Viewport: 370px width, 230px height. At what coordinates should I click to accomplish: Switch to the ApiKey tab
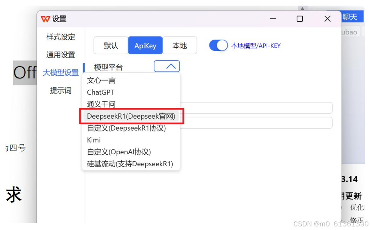(x=145, y=45)
